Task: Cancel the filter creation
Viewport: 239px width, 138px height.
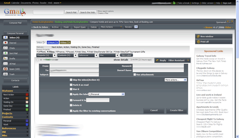Action: point(154,110)
